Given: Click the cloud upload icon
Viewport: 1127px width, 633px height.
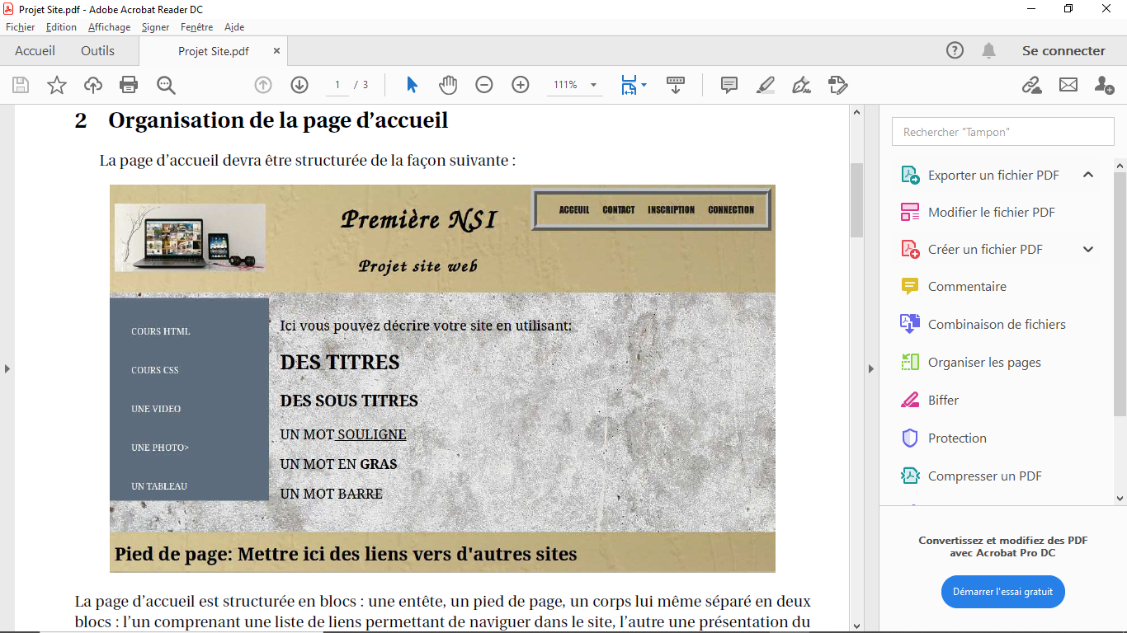Looking at the screenshot, I should pos(93,85).
